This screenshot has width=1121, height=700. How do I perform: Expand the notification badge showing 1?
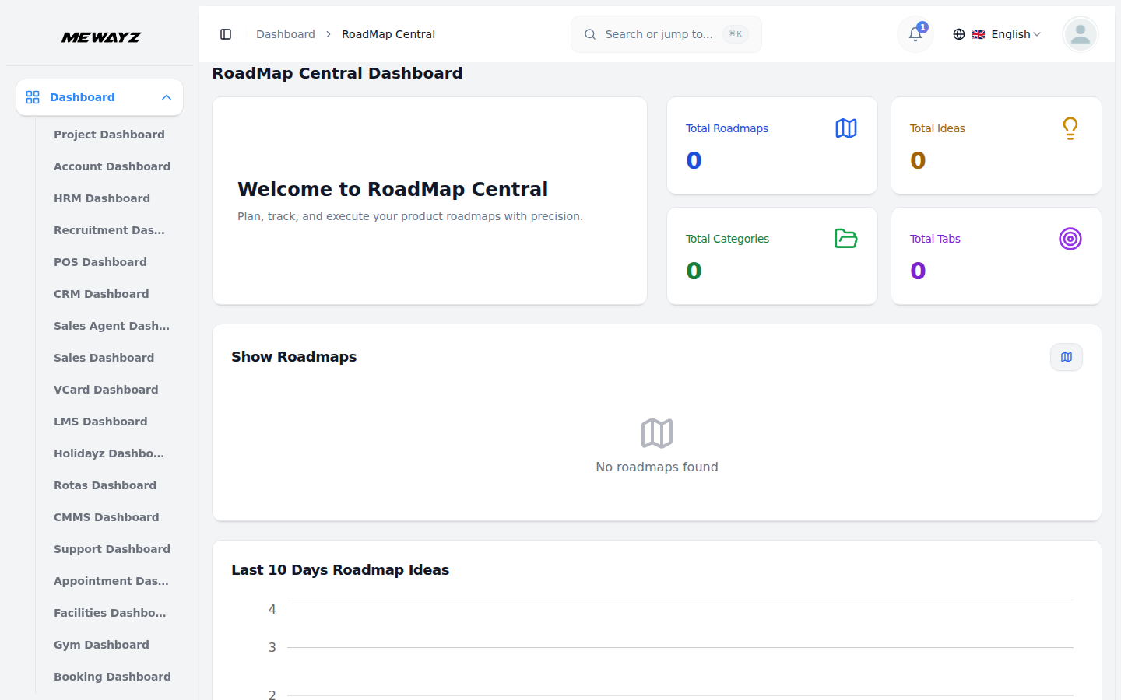922,26
